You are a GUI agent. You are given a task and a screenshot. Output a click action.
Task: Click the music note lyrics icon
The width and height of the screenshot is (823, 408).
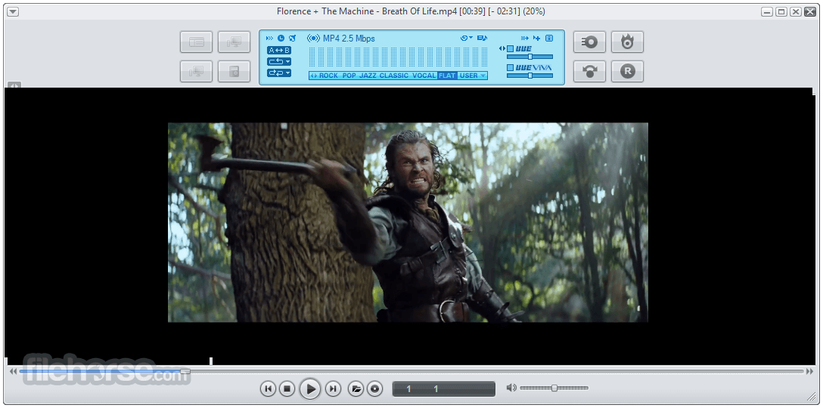482,38
